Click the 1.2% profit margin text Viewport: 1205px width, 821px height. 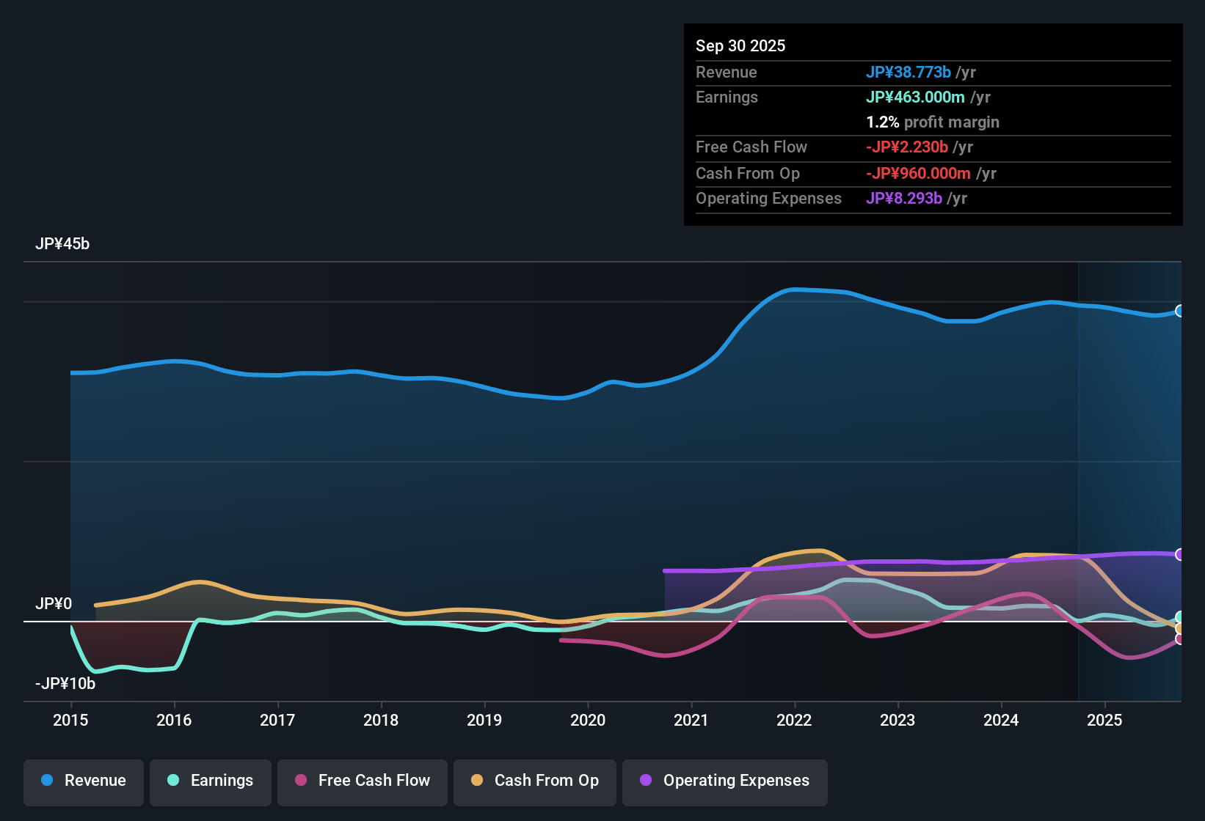pyautogui.click(x=932, y=122)
